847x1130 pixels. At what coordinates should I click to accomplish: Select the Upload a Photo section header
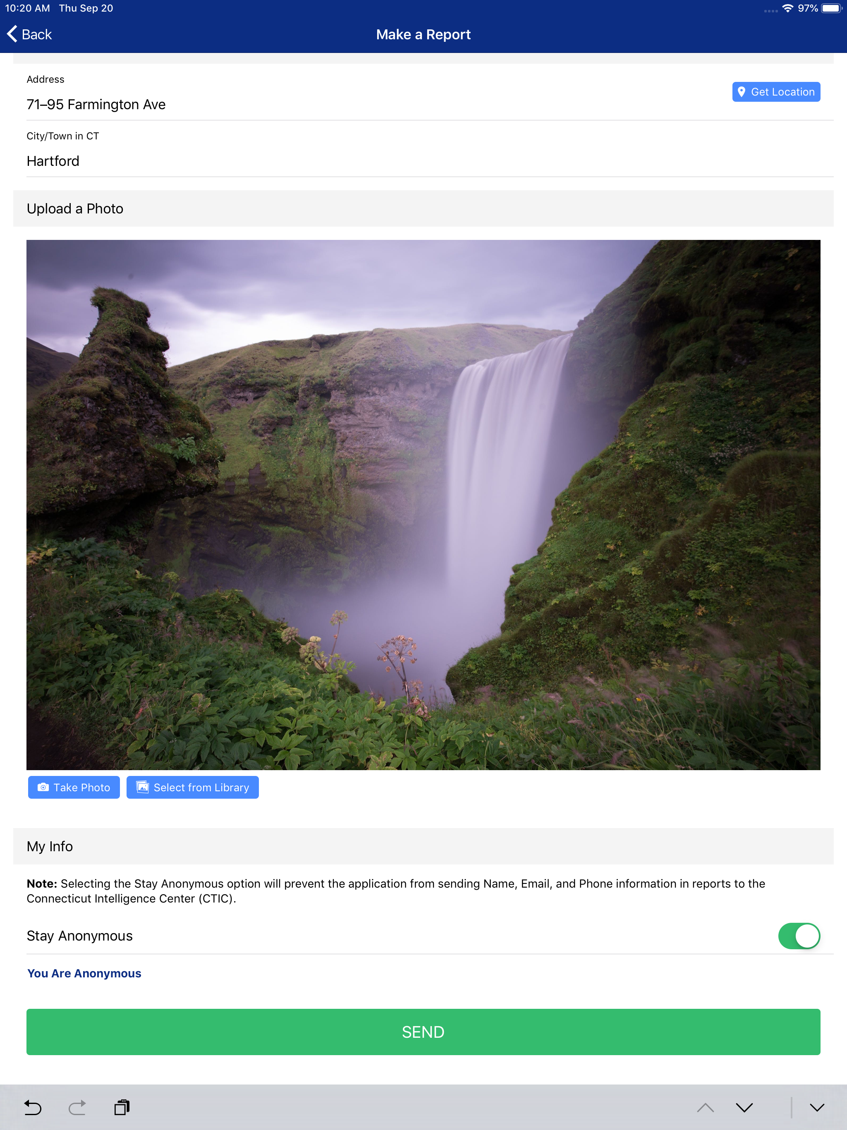pos(423,208)
